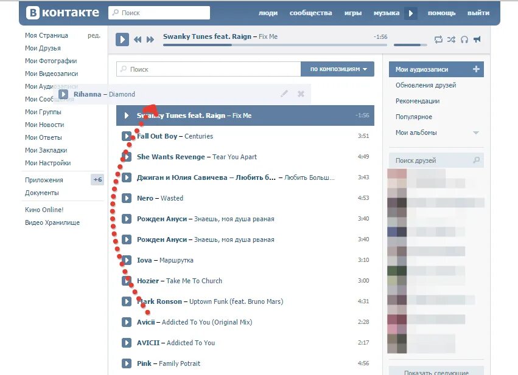Image resolution: width=518 pixels, height=375 pixels.
Task: Click the header mini play button
Action: click(x=411, y=13)
